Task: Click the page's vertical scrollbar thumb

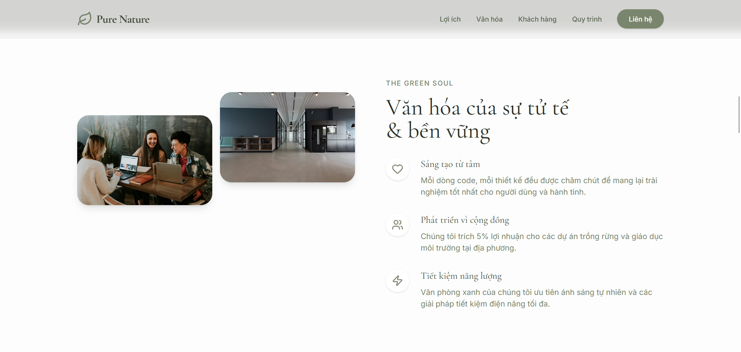Action: [739, 115]
